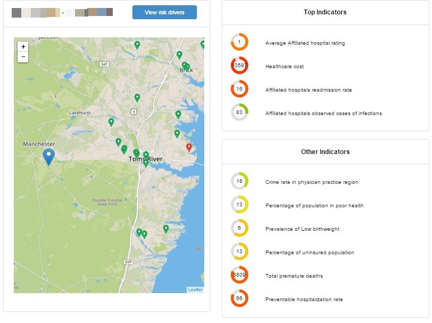Select Percentage of population in poor health
Screen dimensions: 432x323
[314, 206]
